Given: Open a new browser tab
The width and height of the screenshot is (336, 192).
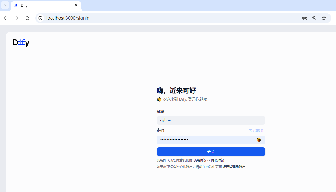Looking at the screenshot, I should 87,5.
